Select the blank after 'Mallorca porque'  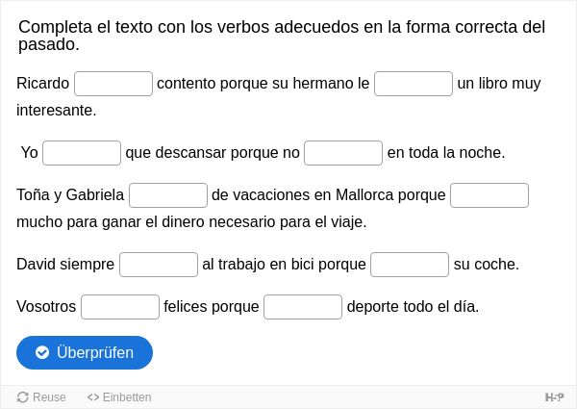tap(489, 195)
